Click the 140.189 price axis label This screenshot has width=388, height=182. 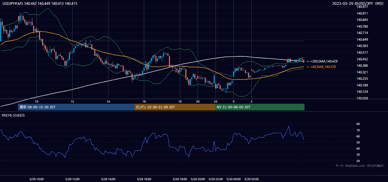click(x=362, y=85)
